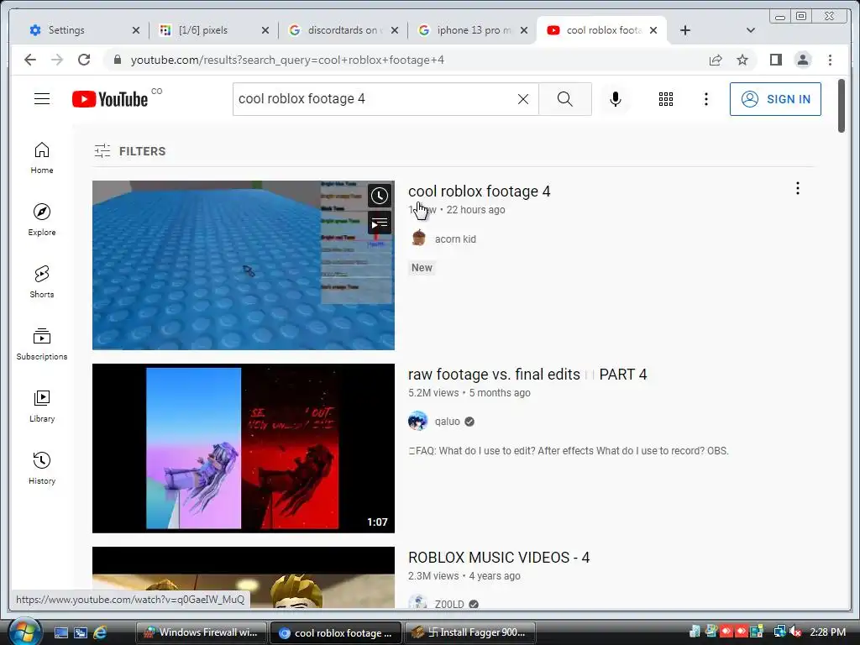860x645 pixels.
Task: Open the YouTube apps grid
Action: point(666,99)
